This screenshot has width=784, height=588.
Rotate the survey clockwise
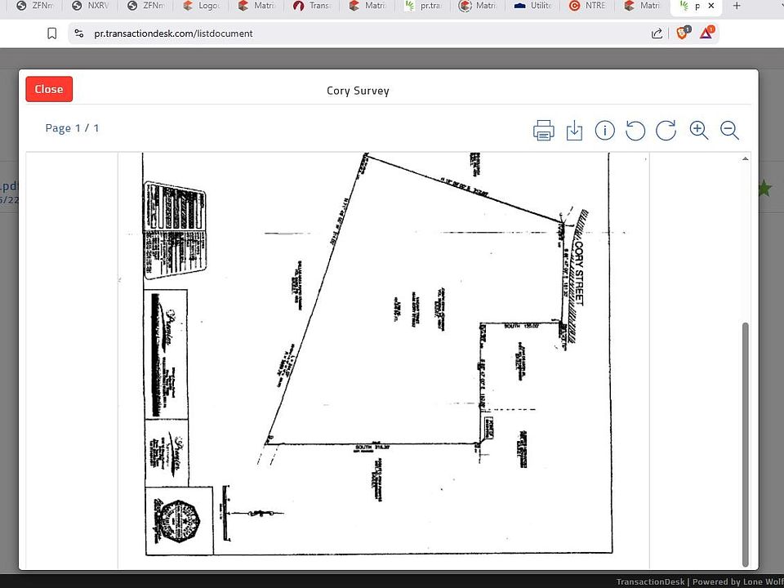(666, 130)
